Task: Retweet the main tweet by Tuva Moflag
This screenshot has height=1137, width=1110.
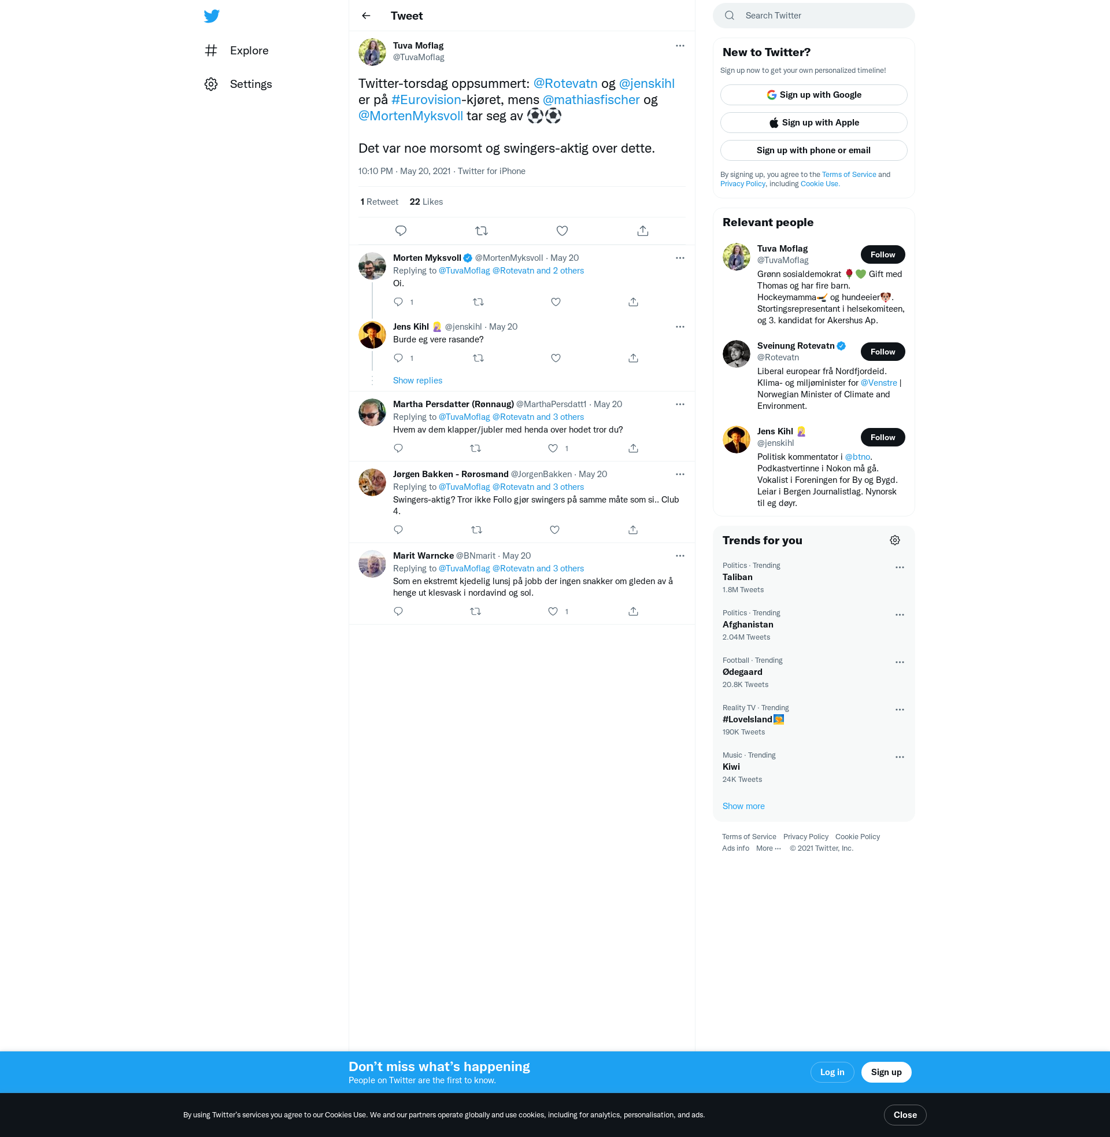Action: [481, 231]
